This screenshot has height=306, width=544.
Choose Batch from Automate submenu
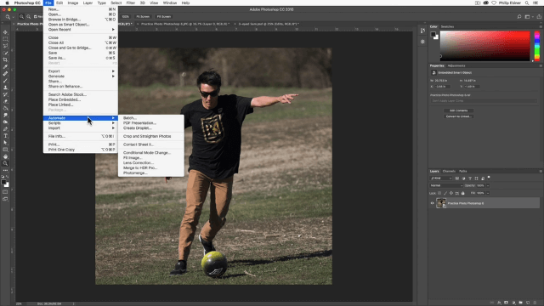(x=151, y=118)
